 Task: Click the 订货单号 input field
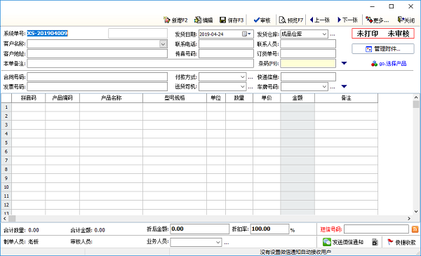coord(308,54)
